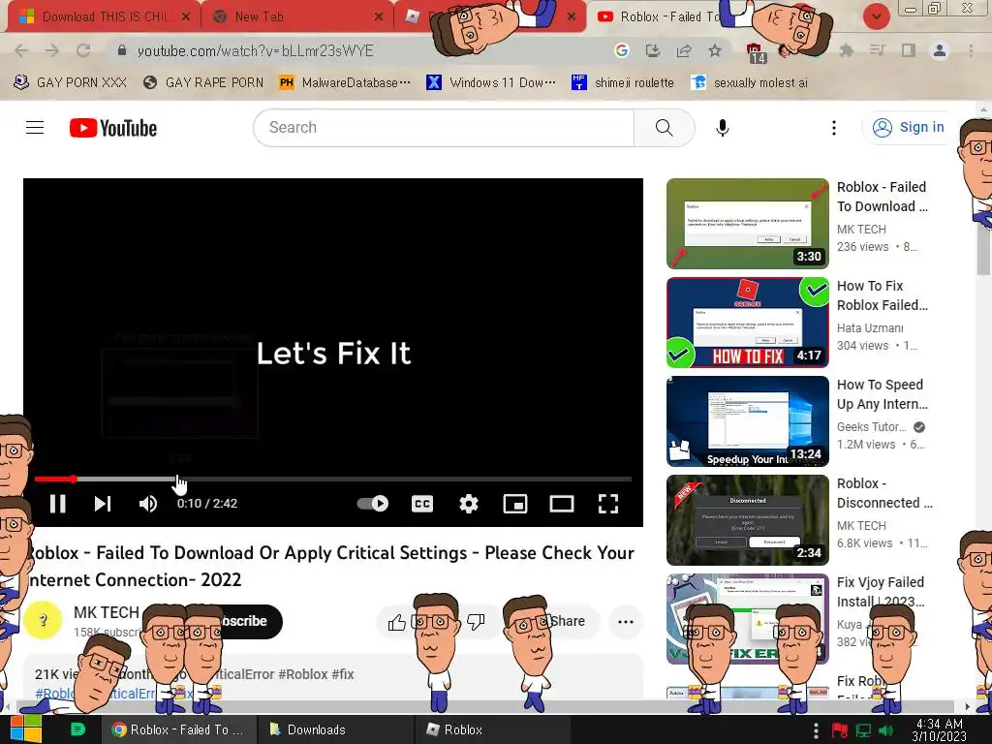Open the Chrome three-dot menu
992x744 pixels.
[x=971, y=50]
